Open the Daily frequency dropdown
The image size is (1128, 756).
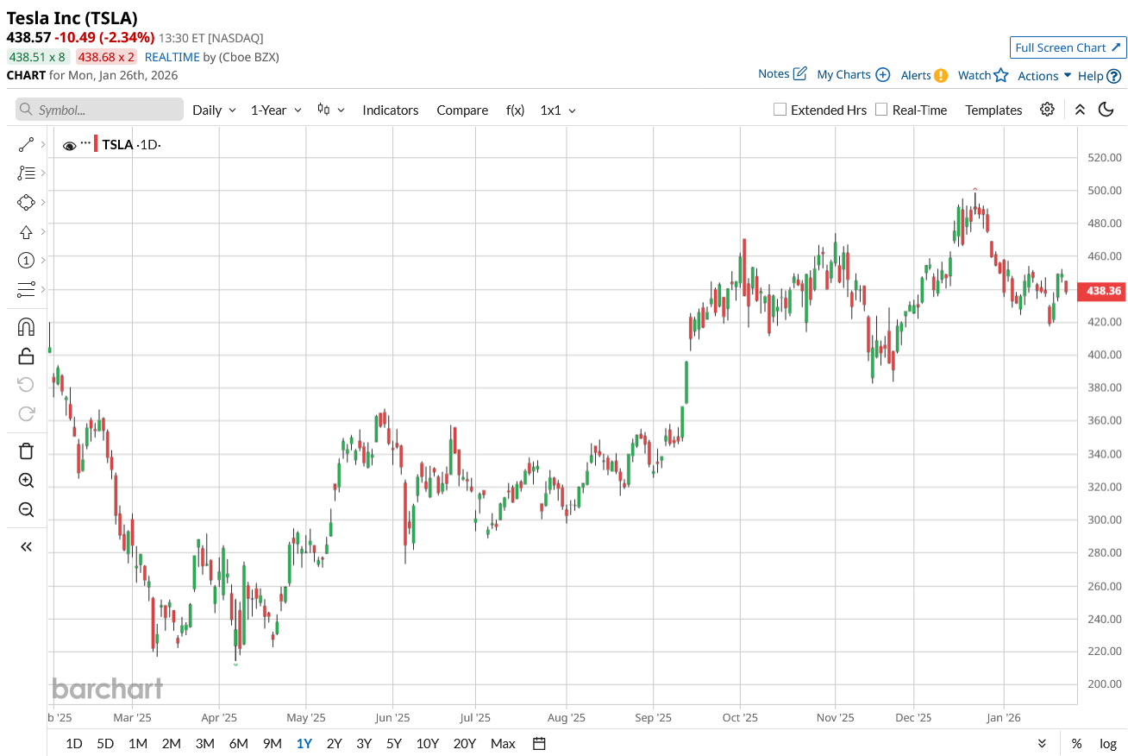tap(214, 110)
